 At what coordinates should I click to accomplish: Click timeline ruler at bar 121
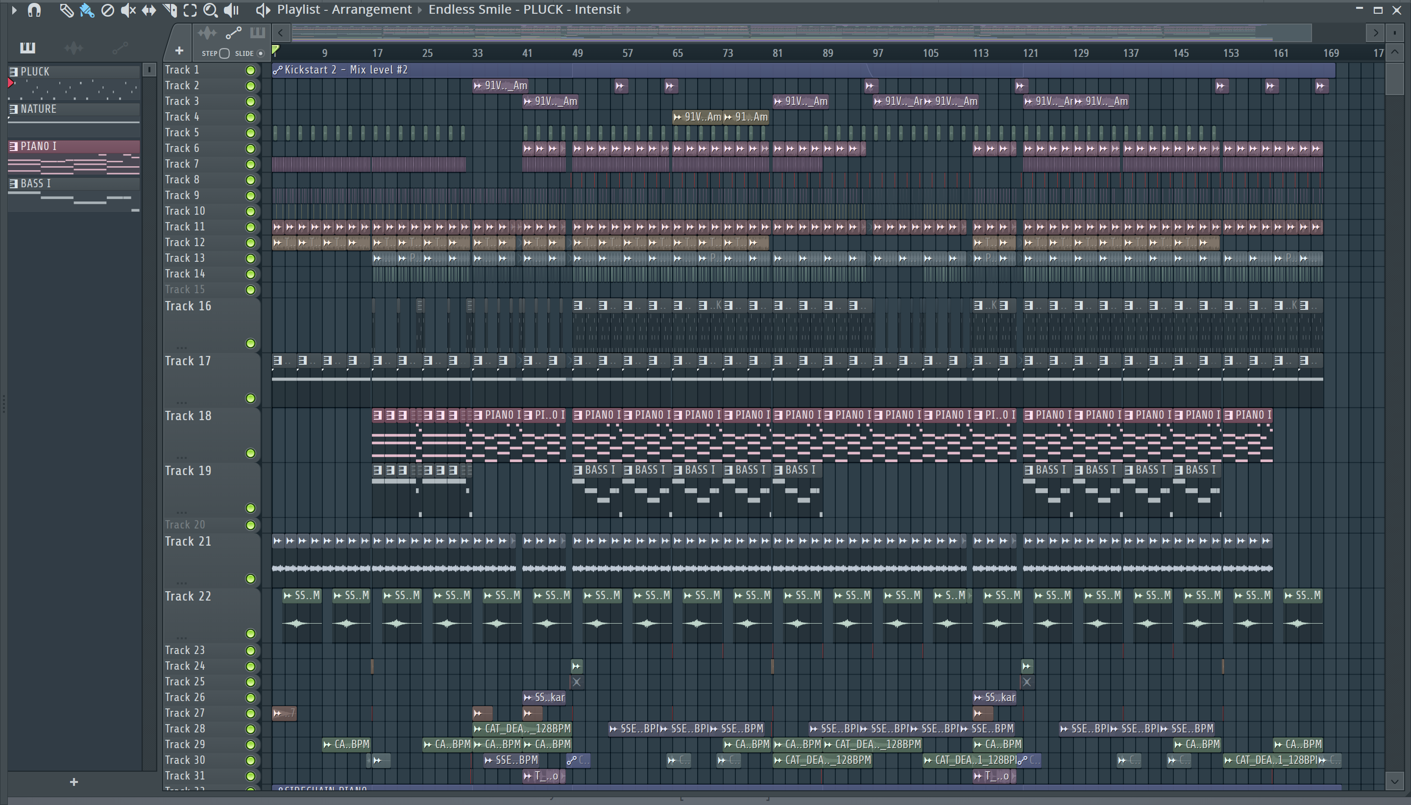[x=1030, y=53]
